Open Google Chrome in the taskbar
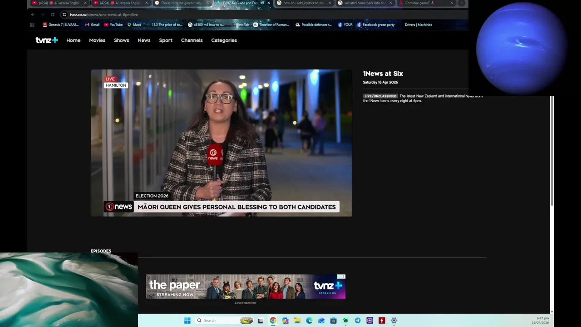This screenshot has height=327, width=581. pos(273,321)
